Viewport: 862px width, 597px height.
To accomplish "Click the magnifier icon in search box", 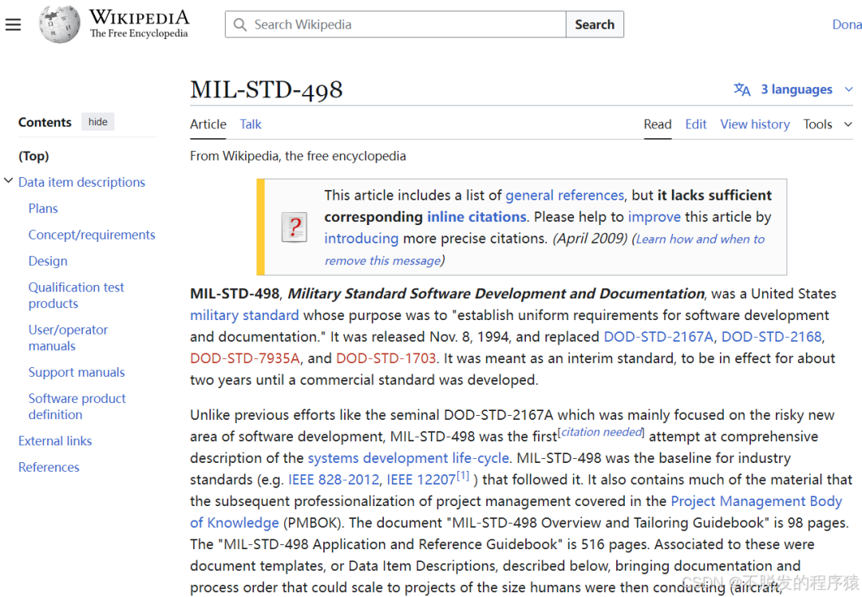I will [239, 25].
